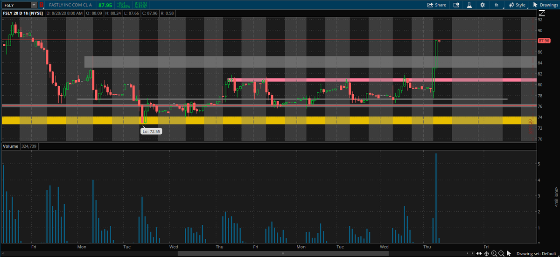Image resolution: width=560 pixels, height=257 pixels.
Task: Click the last Thu date label on time axis
Action: [x=427, y=246]
